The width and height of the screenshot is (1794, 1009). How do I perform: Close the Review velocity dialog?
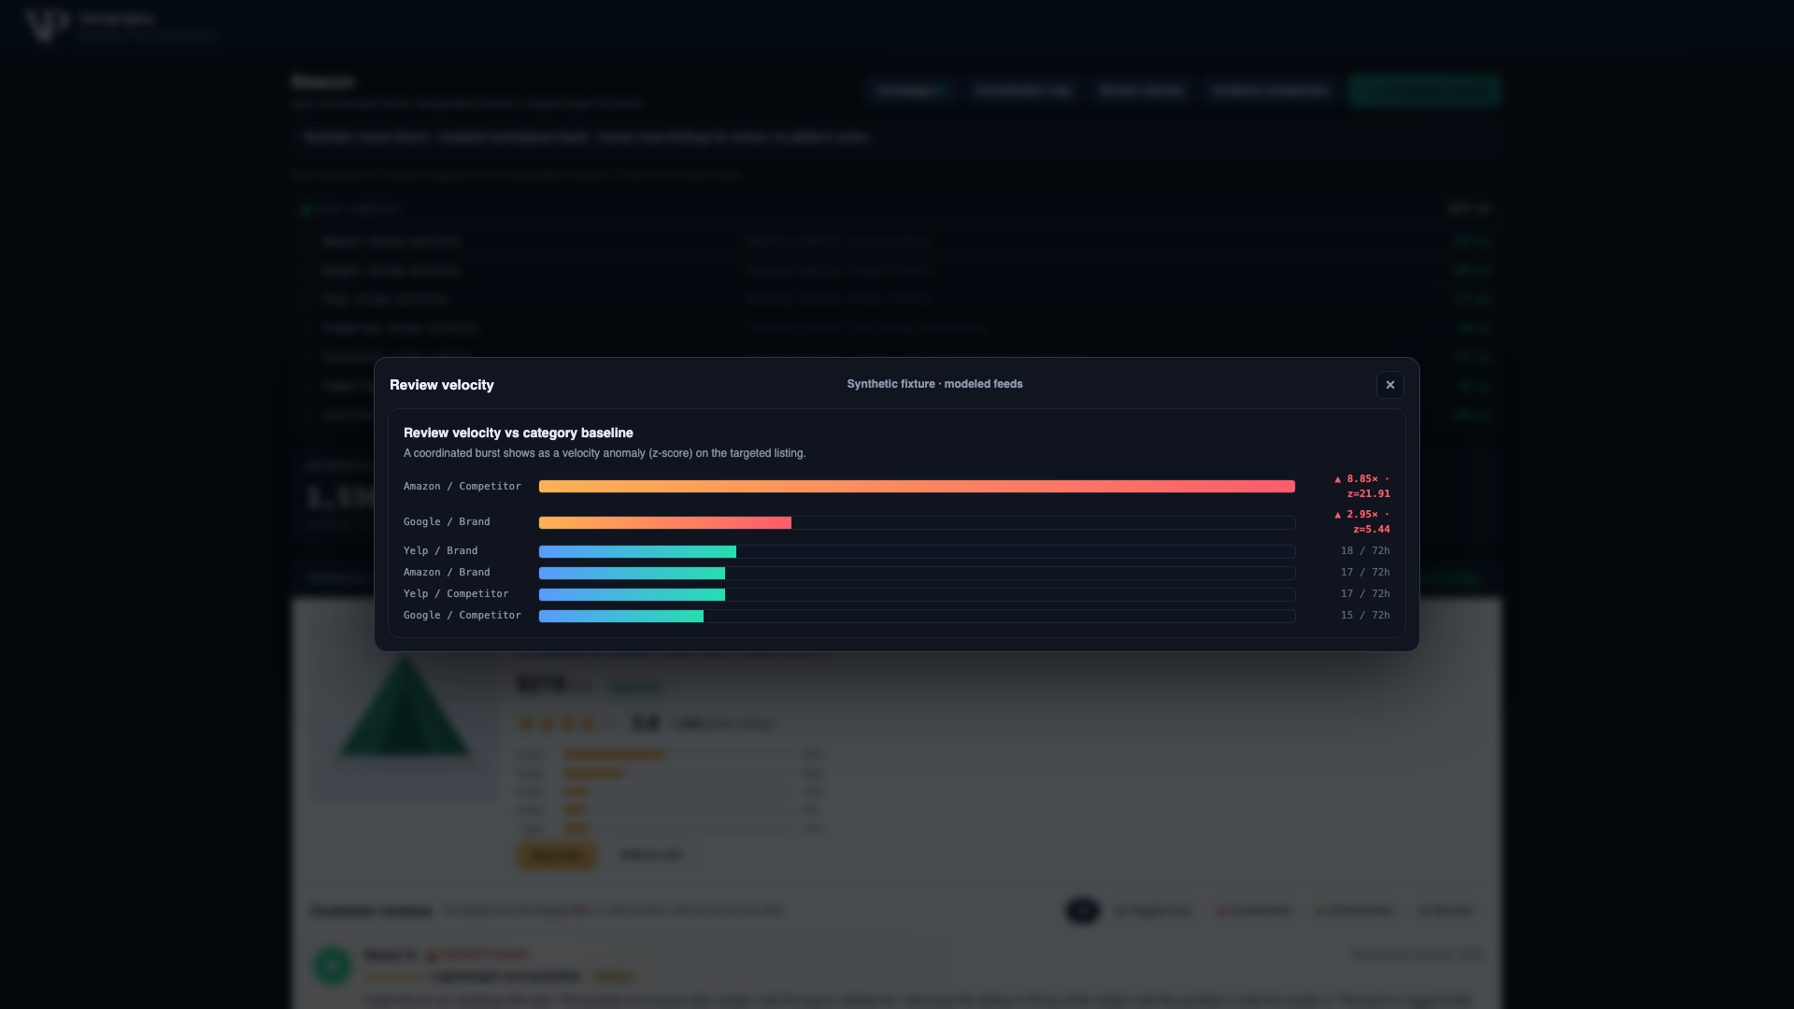click(1389, 385)
